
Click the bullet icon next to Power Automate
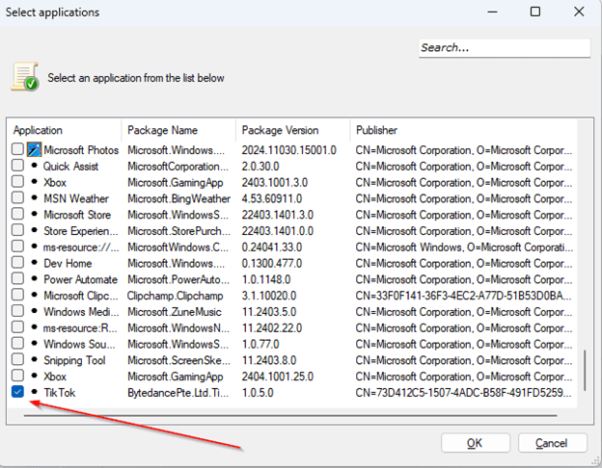[x=34, y=279]
